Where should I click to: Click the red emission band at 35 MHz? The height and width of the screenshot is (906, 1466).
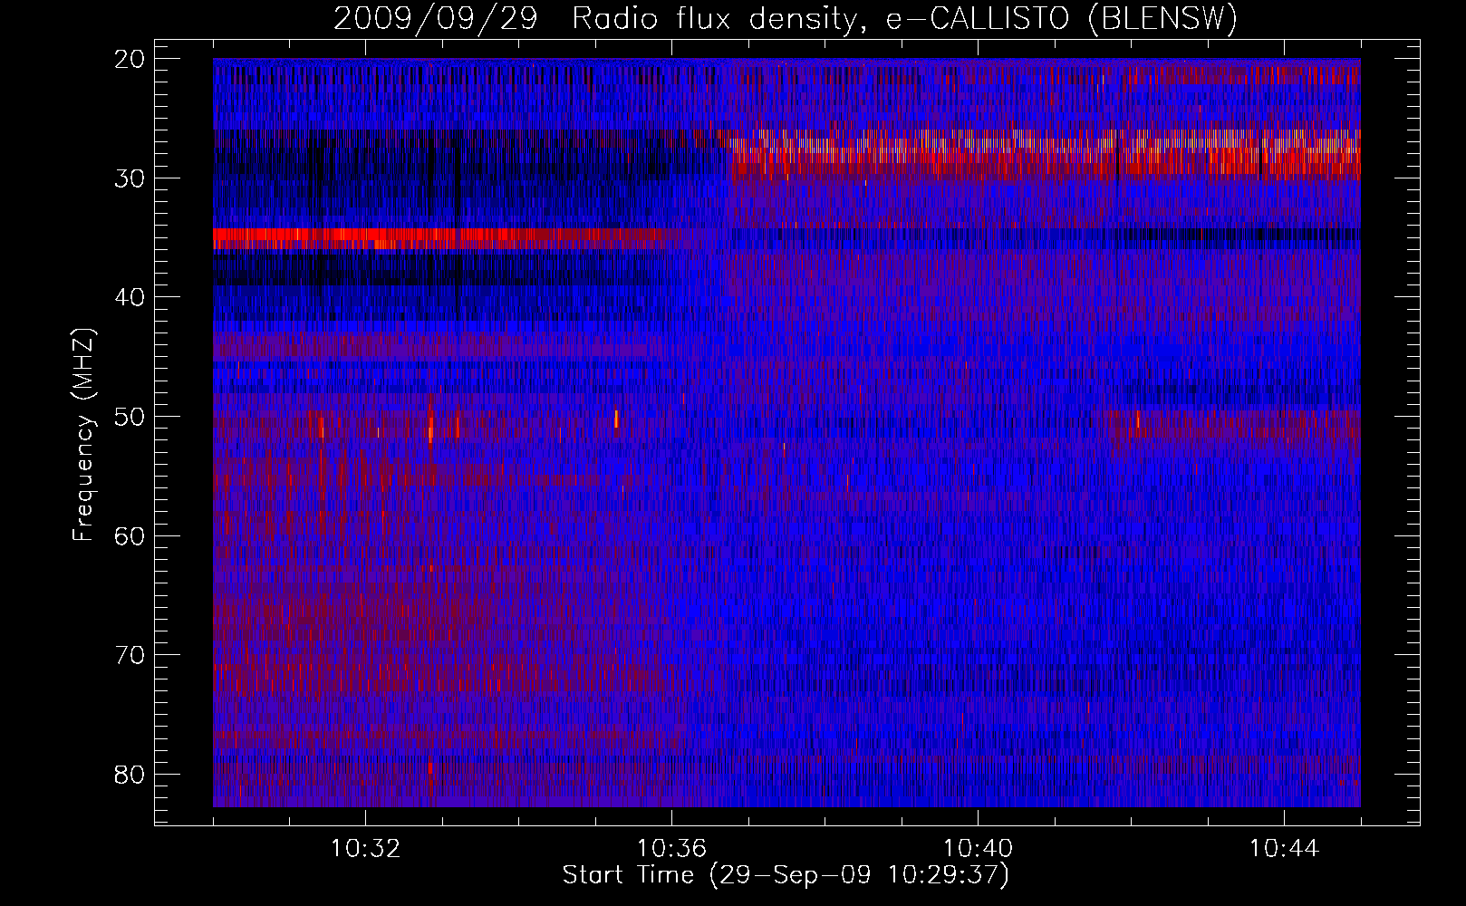click(x=453, y=238)
